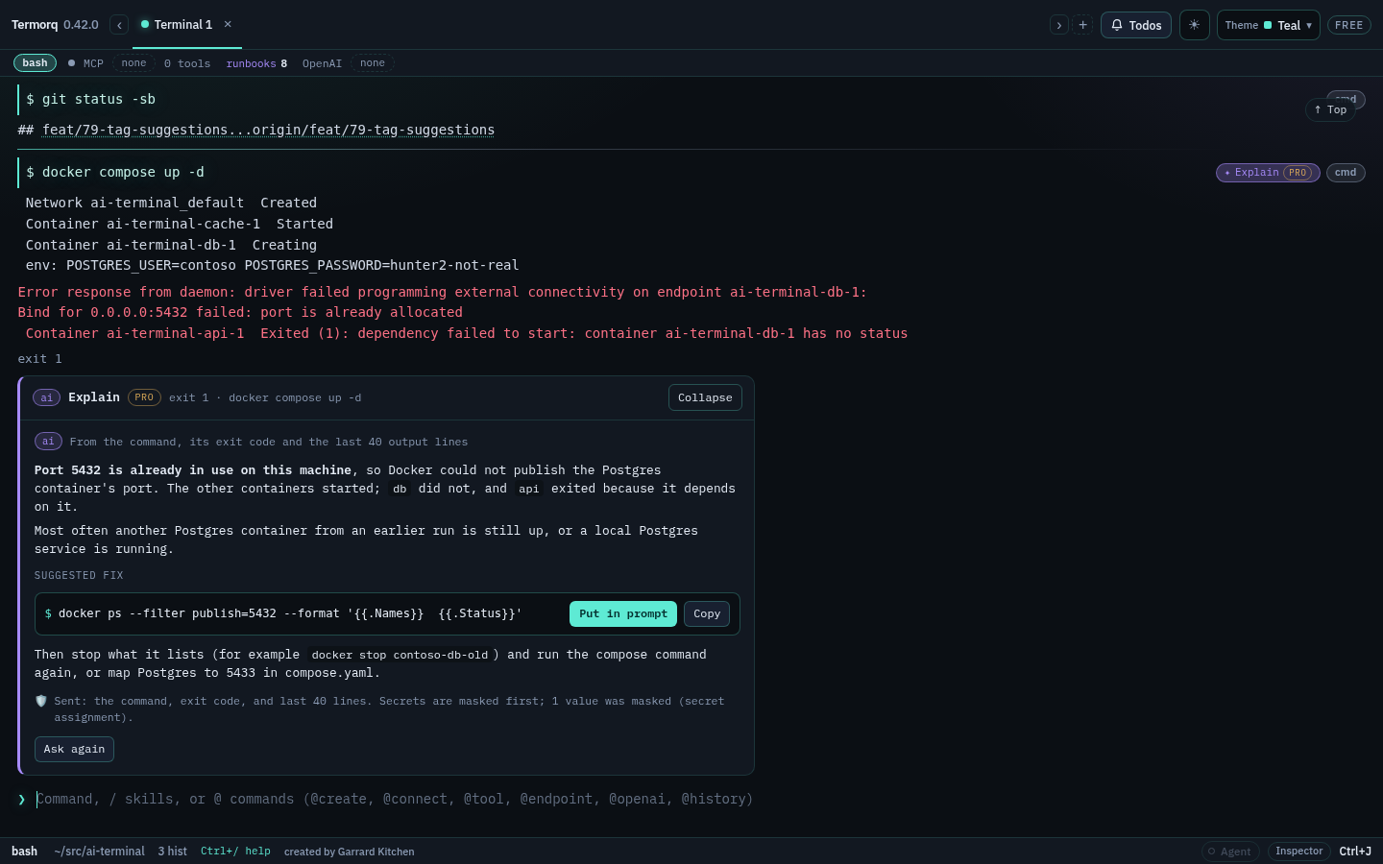Click the exit 1 status line
Screen dimensions: 1383x864
point(39,359)
